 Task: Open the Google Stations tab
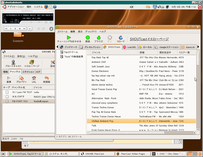click(x=167, y=47)
